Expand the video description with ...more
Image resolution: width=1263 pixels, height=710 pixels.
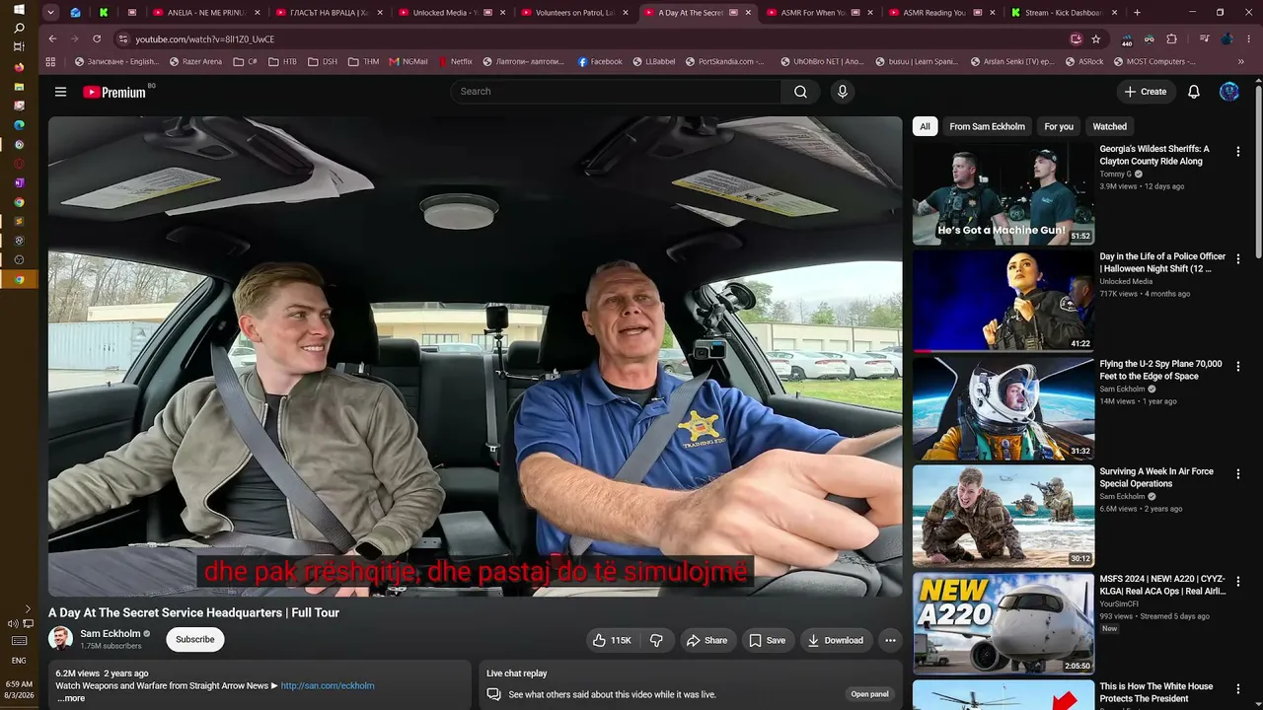[x=71, y=698]
